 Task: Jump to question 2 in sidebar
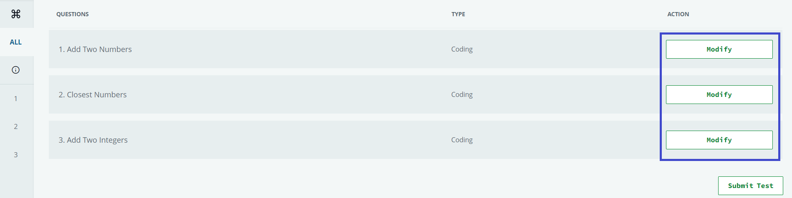(16, 126)
